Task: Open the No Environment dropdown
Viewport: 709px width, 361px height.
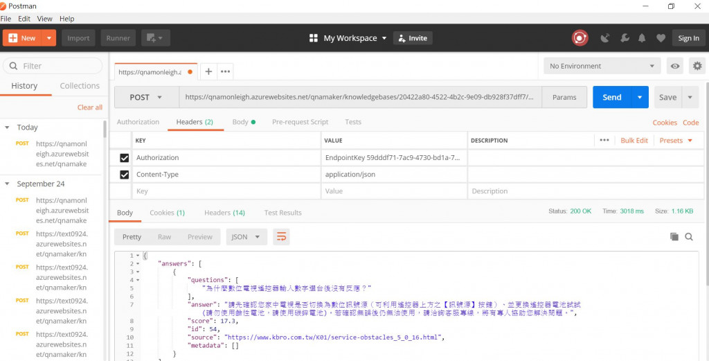Action: pyautogui.click(x=602, y=66)
